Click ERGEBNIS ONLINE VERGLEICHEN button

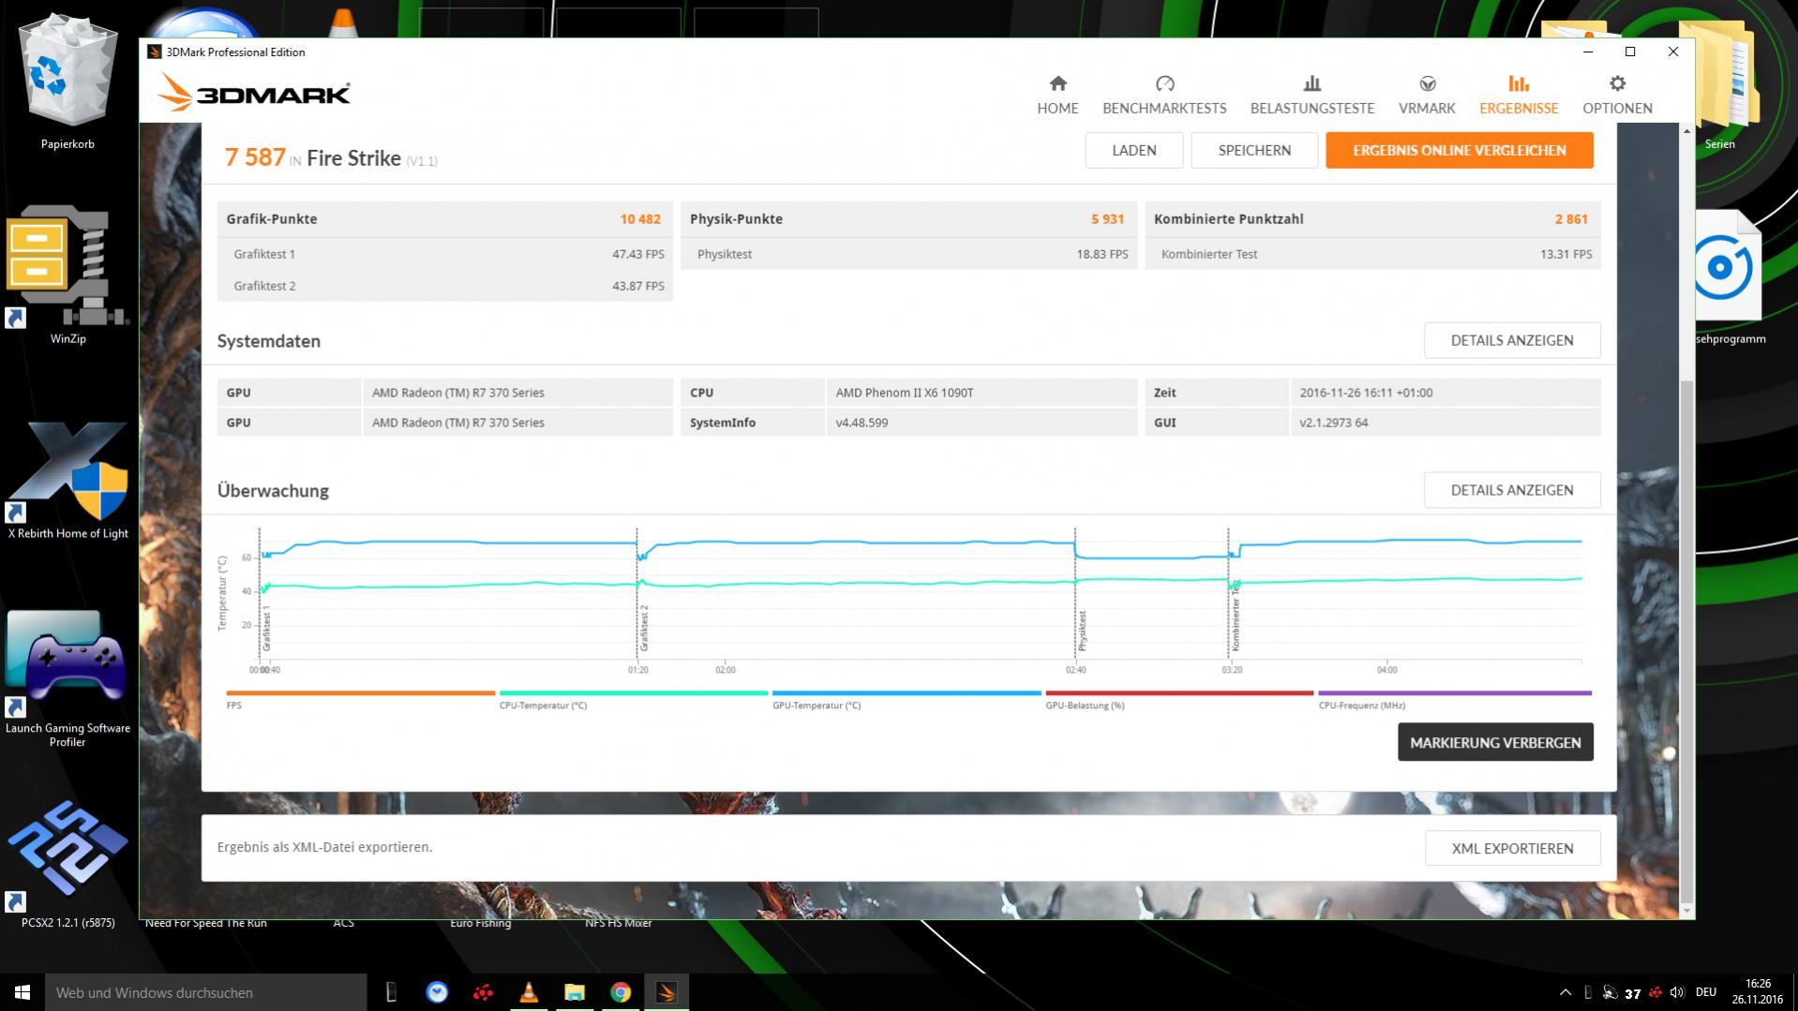click(1459, 150)
